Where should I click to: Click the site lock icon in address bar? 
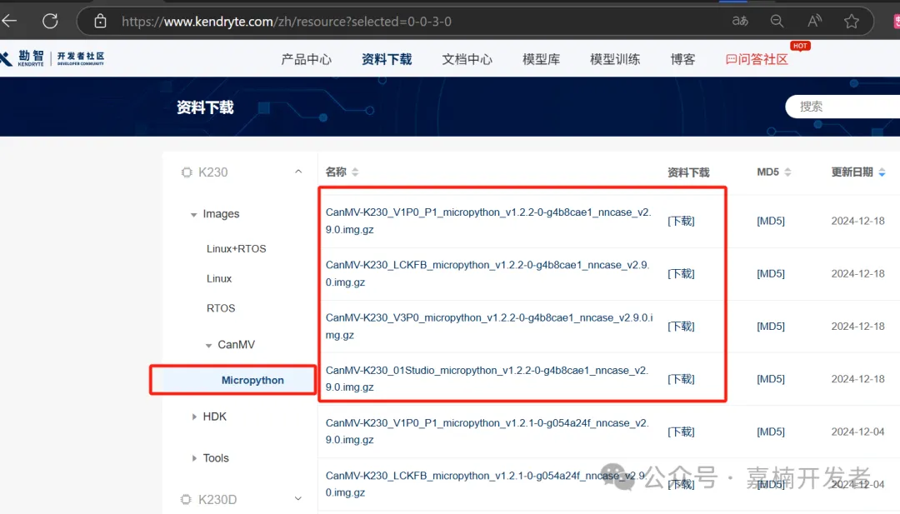[100, 22]
